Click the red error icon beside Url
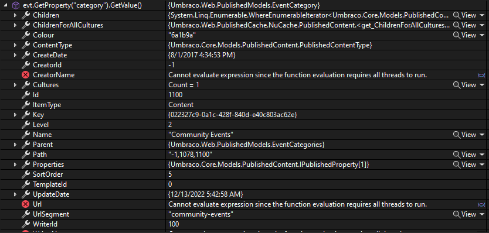The image size is (489, 233). (x=26, y=205)
